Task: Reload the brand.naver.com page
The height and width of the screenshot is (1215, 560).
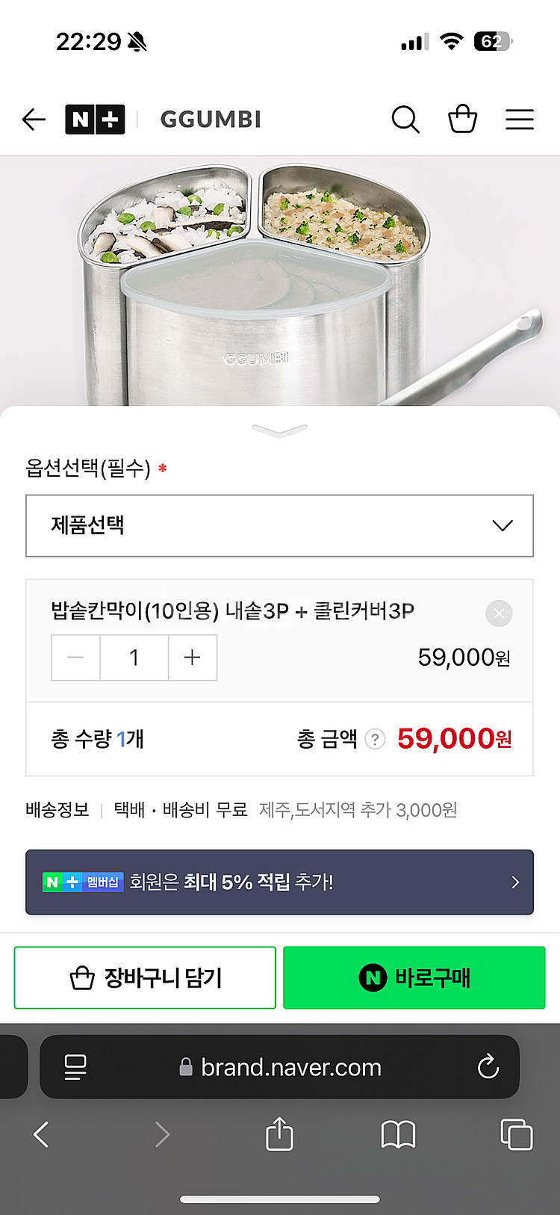Action: 488,1066
